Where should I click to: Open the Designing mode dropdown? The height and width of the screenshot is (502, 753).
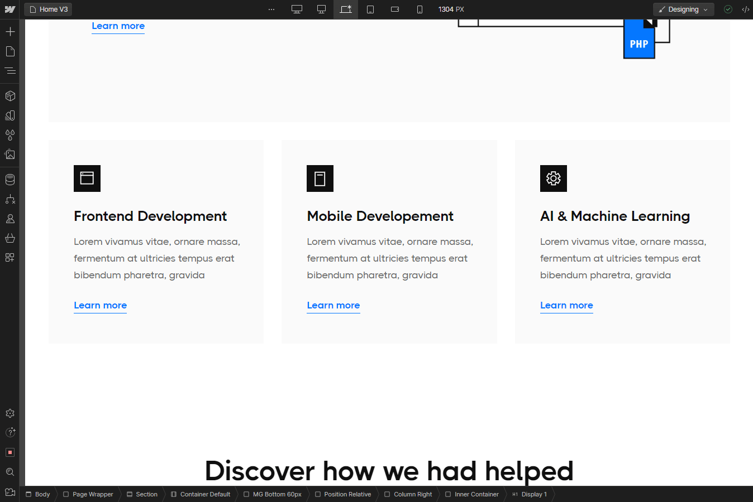(x=683, y=9)
